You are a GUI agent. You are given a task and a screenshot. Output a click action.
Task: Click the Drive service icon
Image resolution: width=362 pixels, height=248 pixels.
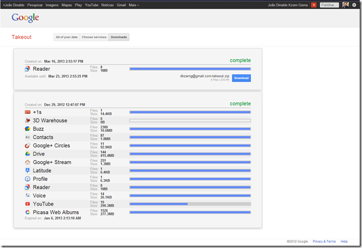pyautogui.click(x=28, y=154)
